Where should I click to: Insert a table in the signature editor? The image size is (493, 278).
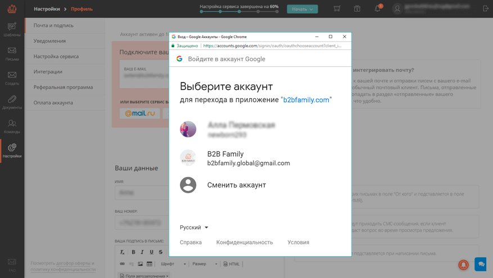pos(150,264)
